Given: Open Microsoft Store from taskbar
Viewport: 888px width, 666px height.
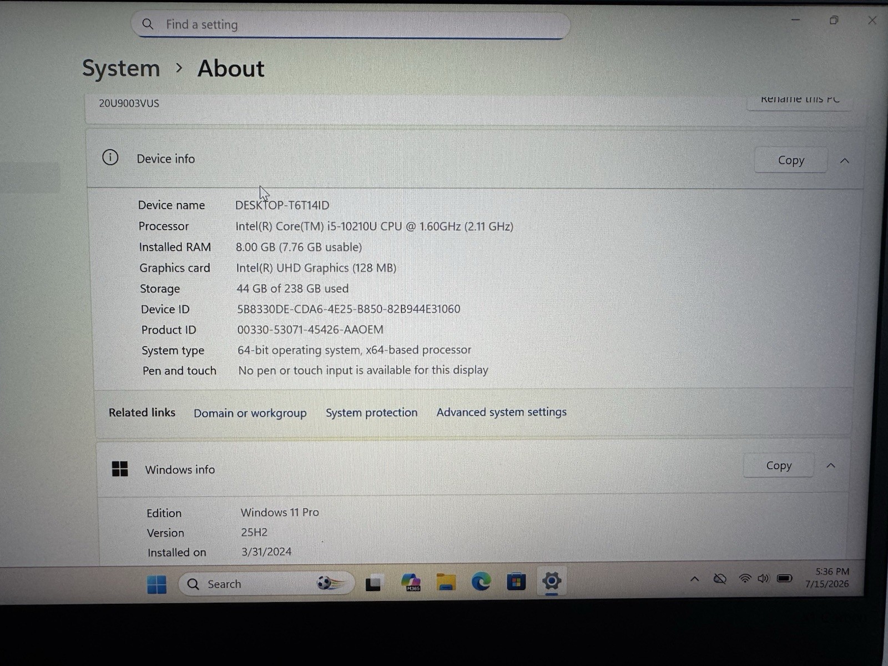Looking at the screenshot, I should [516, 581].
